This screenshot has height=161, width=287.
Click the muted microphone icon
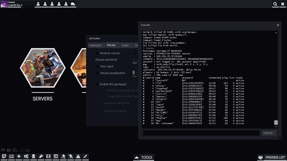click(71, 156)
